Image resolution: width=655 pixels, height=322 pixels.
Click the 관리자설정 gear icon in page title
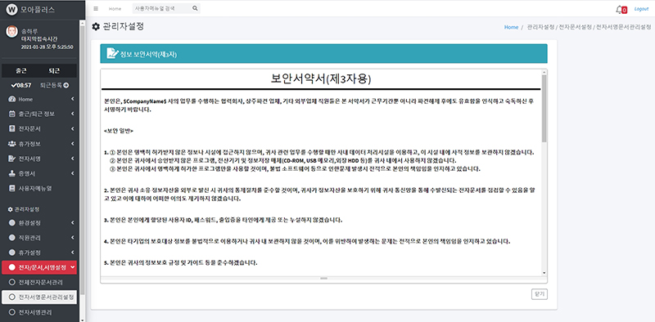pyautogui.click(x=96, y=27)
